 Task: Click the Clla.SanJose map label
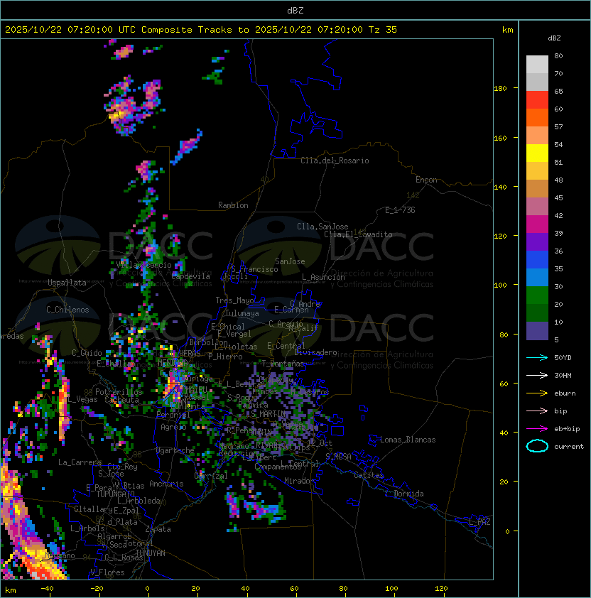pos(322,227)
